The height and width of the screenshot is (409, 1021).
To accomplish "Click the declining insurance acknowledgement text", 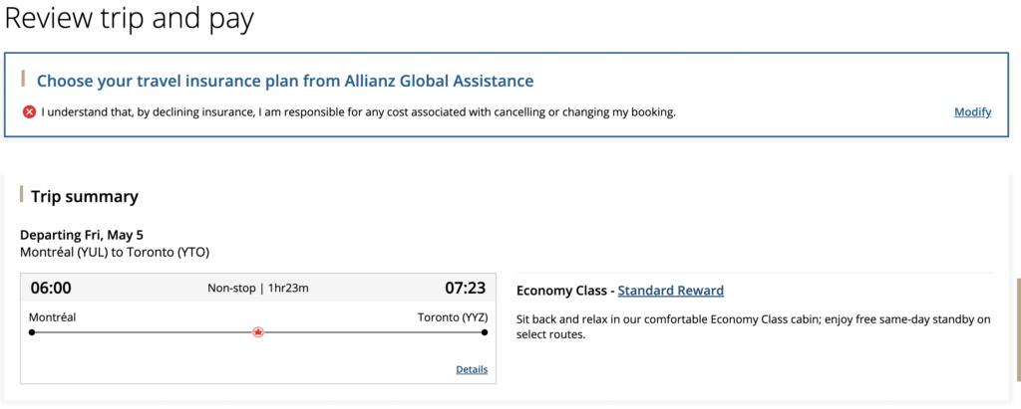I will click(x=358, y=112).
